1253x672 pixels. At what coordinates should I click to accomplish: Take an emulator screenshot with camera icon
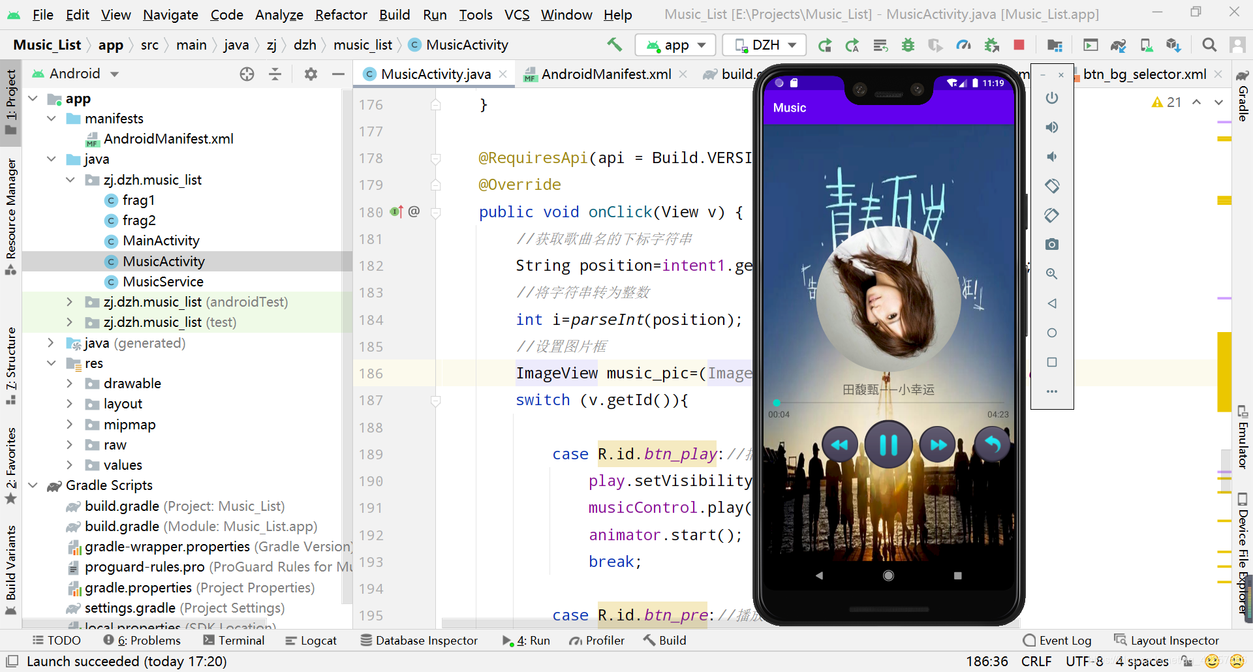[1051, 244]
